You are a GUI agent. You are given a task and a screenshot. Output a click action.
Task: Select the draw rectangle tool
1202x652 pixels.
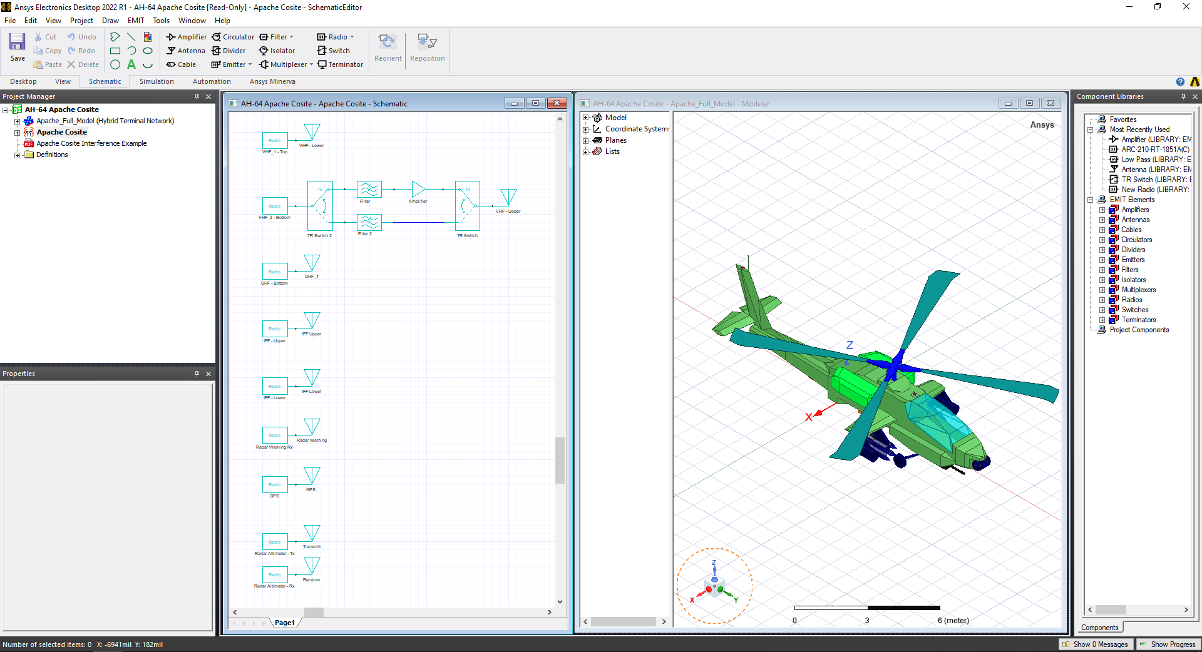tap(115, 51)
